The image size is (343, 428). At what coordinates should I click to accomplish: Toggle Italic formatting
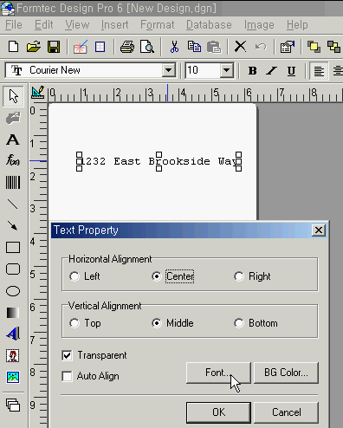point(271,71)
